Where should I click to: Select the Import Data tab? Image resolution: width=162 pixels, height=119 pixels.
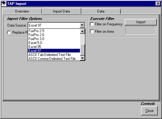(x=61, y=11)
